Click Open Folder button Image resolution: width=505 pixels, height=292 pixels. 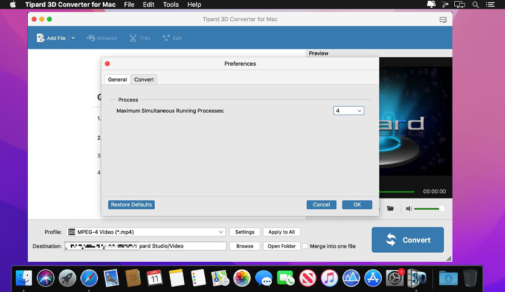(281, 246)
